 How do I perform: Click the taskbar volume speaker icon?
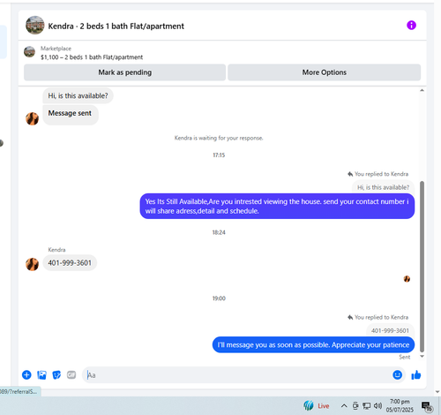pyautogui.click(x=377, y=406)
